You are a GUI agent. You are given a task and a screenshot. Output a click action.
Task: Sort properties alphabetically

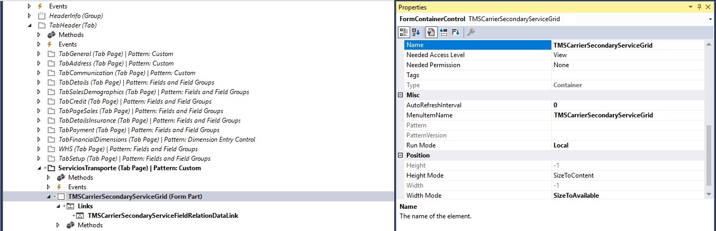point(416,33)
